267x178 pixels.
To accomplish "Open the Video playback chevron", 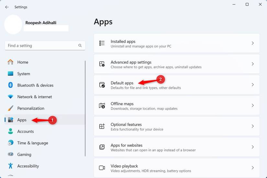I will (253, 168).
